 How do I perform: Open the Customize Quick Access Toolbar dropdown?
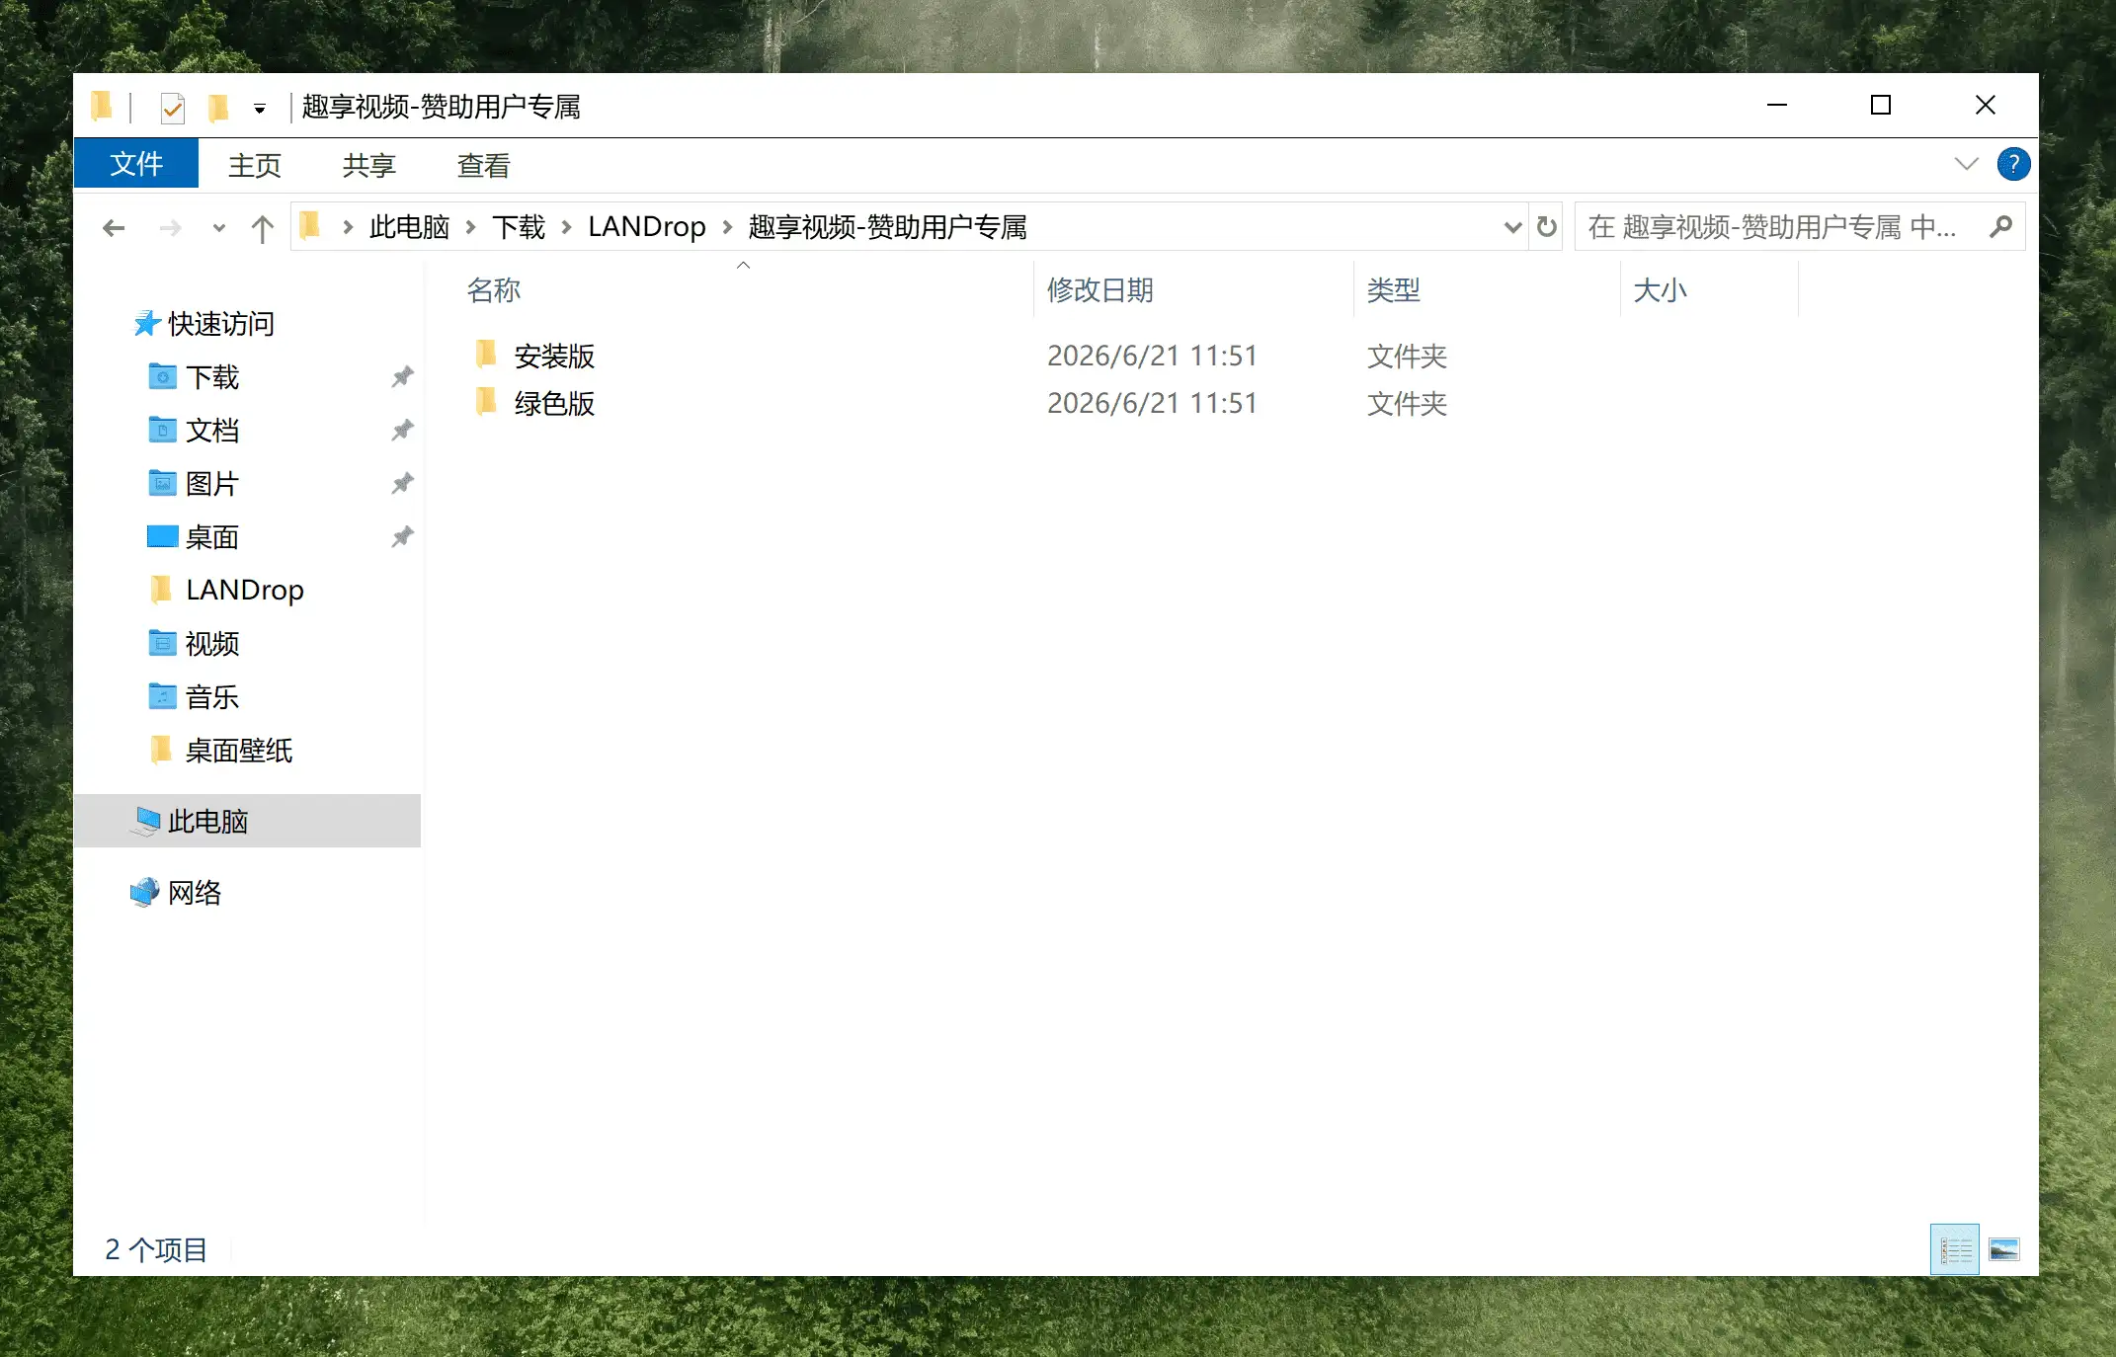(x=260, y=109)
